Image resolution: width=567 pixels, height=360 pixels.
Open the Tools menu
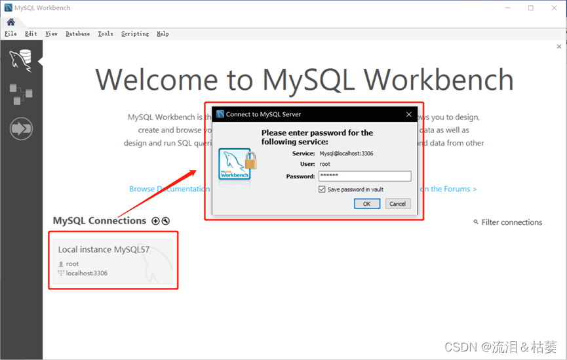point(106,33)
